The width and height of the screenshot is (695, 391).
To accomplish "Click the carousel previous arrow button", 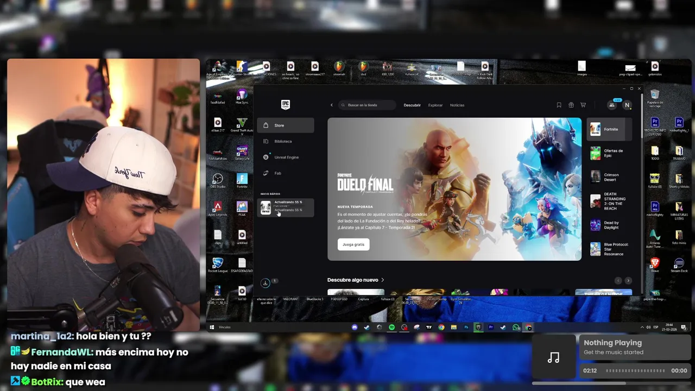I will pyautogui.click(x=618, y=281).
